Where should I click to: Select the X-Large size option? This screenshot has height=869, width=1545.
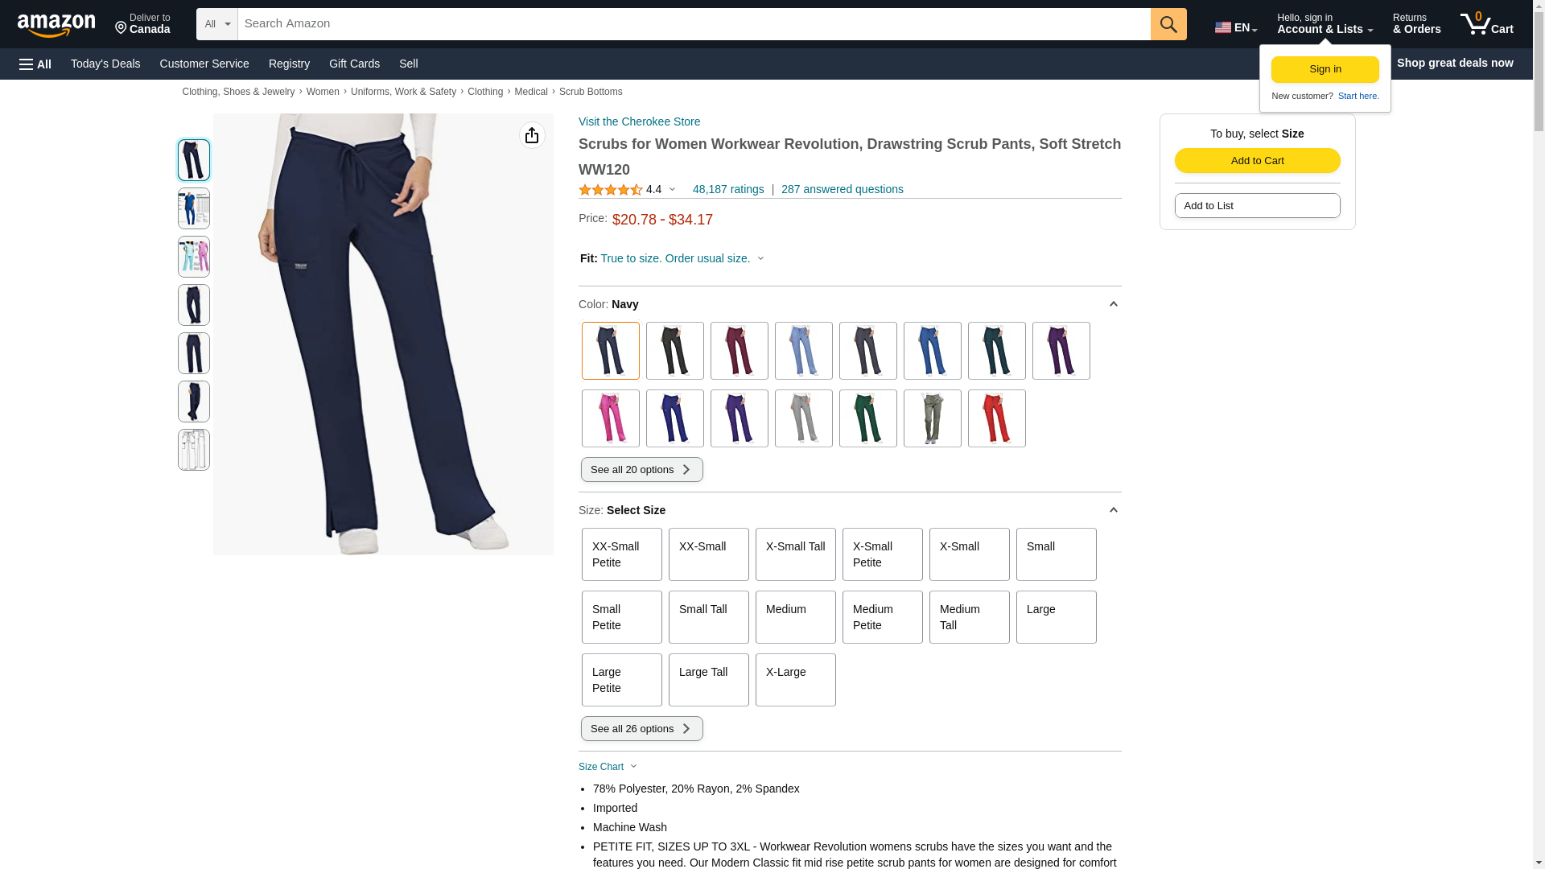click(795, 680)
